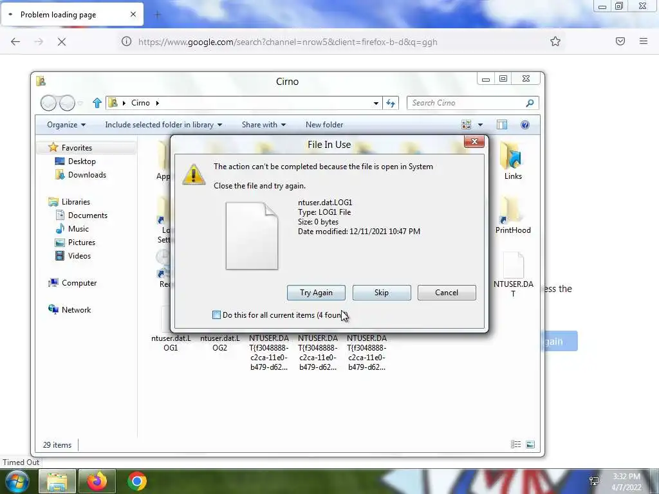Switch to details view in status bar
This screenshot has height=494, width=659.
click(x=515, y=444)
